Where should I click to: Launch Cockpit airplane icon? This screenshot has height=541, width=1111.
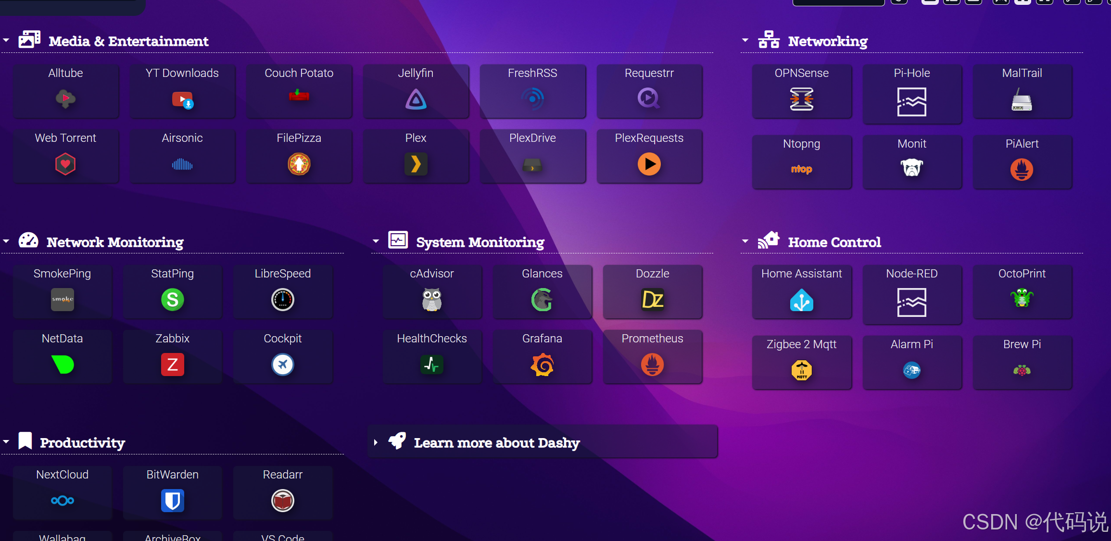pos(282,365)
